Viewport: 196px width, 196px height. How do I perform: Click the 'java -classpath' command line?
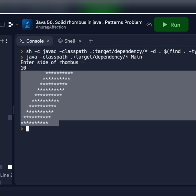pos(84,57)
